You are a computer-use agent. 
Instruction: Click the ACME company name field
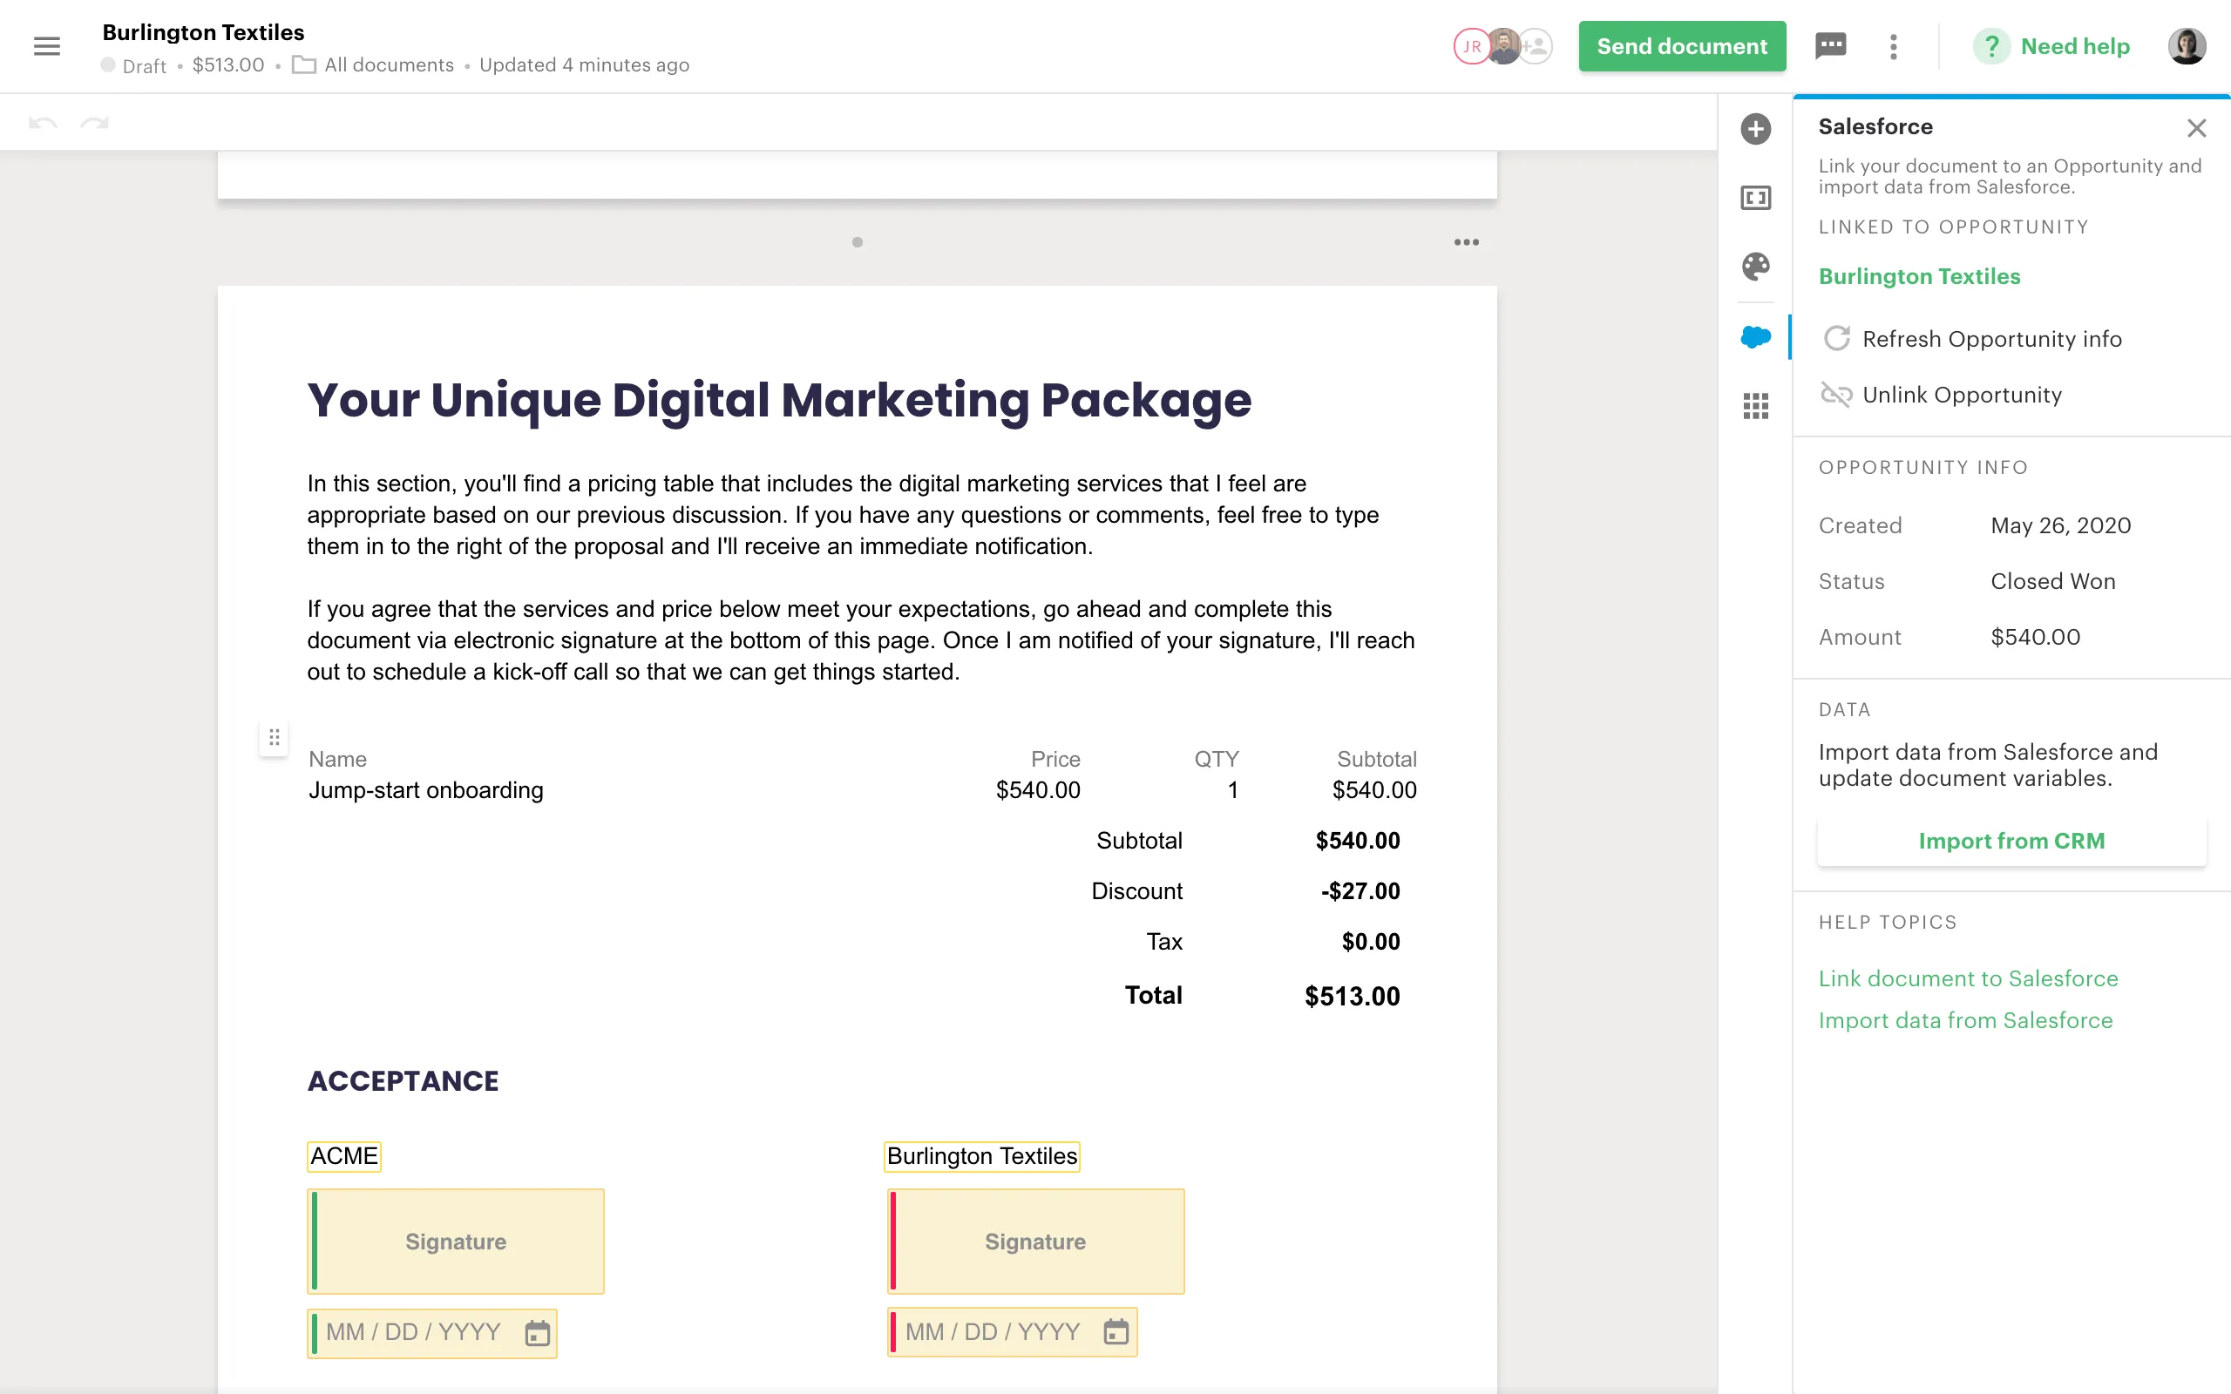pos(344,1156)
